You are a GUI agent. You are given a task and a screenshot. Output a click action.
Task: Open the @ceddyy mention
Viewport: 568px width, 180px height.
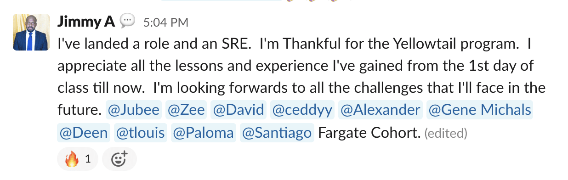(302, 110)
